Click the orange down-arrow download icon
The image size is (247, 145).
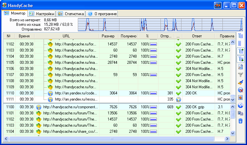241,98
